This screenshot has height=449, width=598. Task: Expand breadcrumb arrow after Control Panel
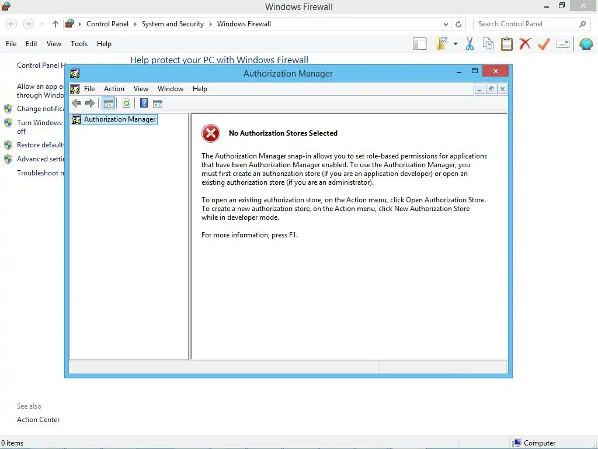click(x=135, y=24)
